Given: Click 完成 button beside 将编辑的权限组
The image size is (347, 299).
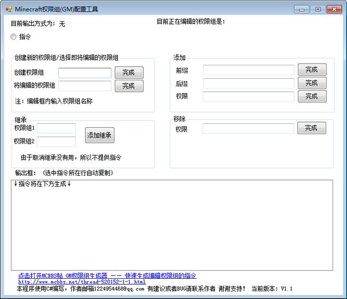Looking at the screenshot, I should 129,86.
